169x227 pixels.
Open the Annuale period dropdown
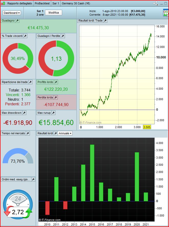pyautogui.click(x=65, y=133)
